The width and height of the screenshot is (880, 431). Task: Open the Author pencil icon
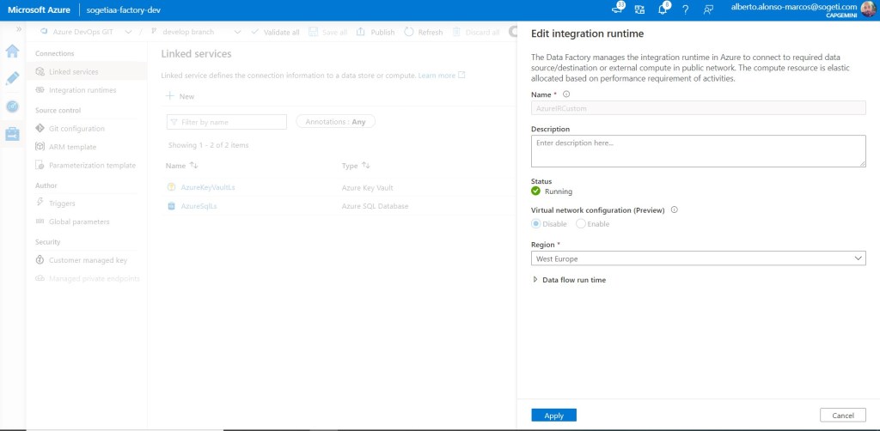[x=12, y=79]
